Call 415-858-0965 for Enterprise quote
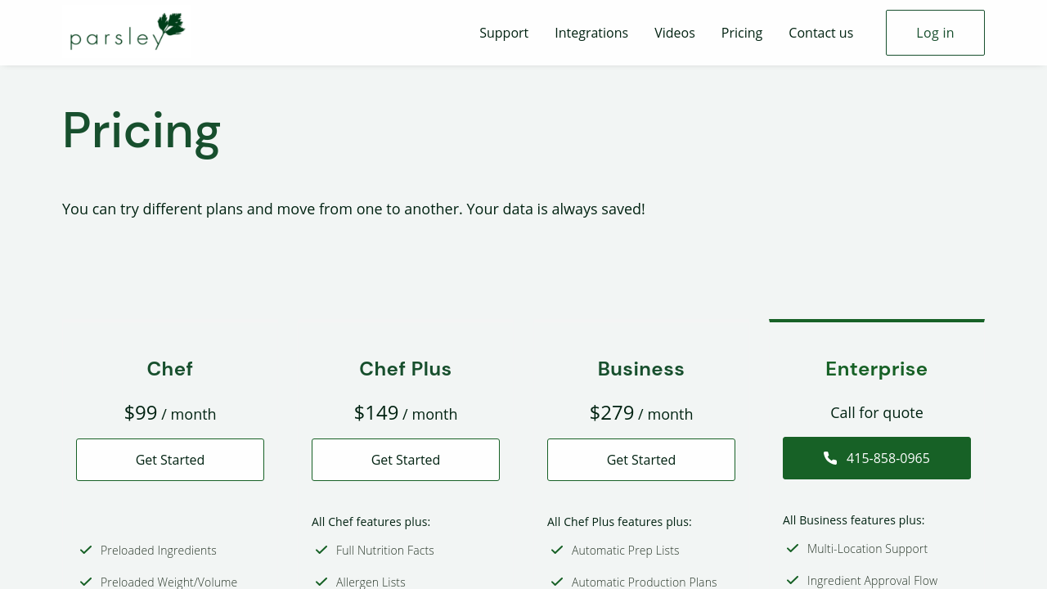 [877, 458]
